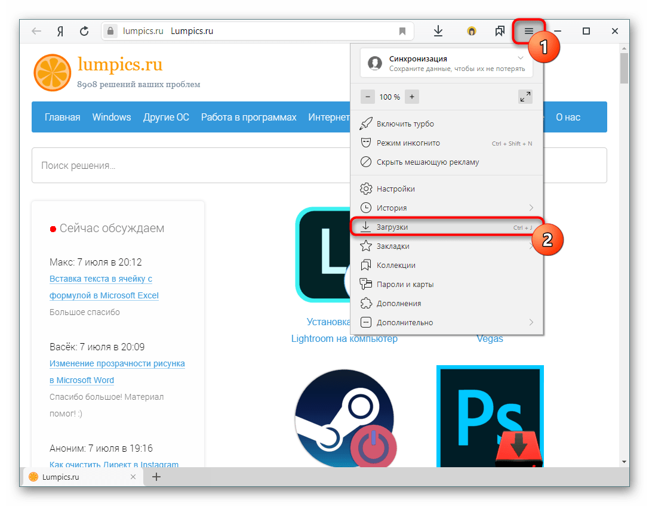Enter fullscreen using the expand arrows icon
The image size is (649, 506).
point(525,97)
